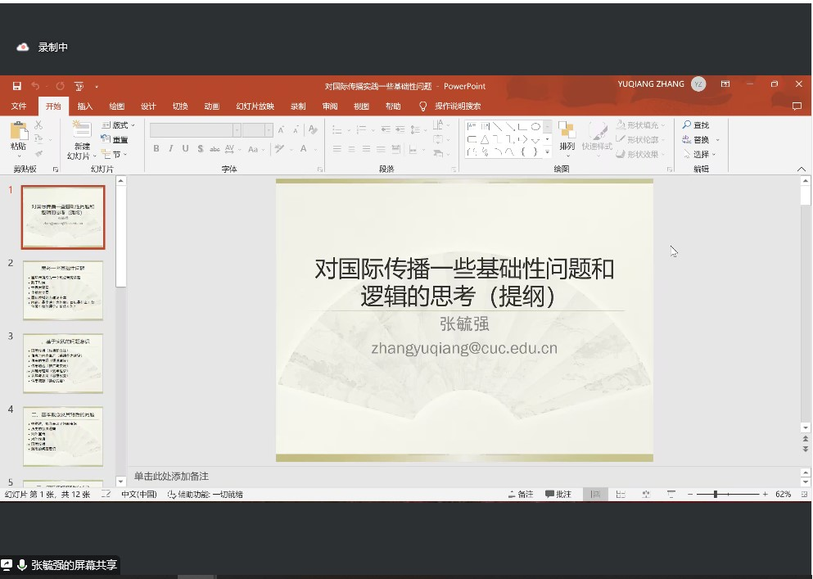Click the Paste (粘贴) clipboard icon
The height and width of the screenshot is (579, 813).
(x=18, y=135)
